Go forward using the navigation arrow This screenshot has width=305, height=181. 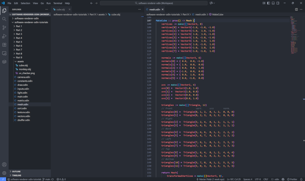pyautogui.click(x=96, y=3)
